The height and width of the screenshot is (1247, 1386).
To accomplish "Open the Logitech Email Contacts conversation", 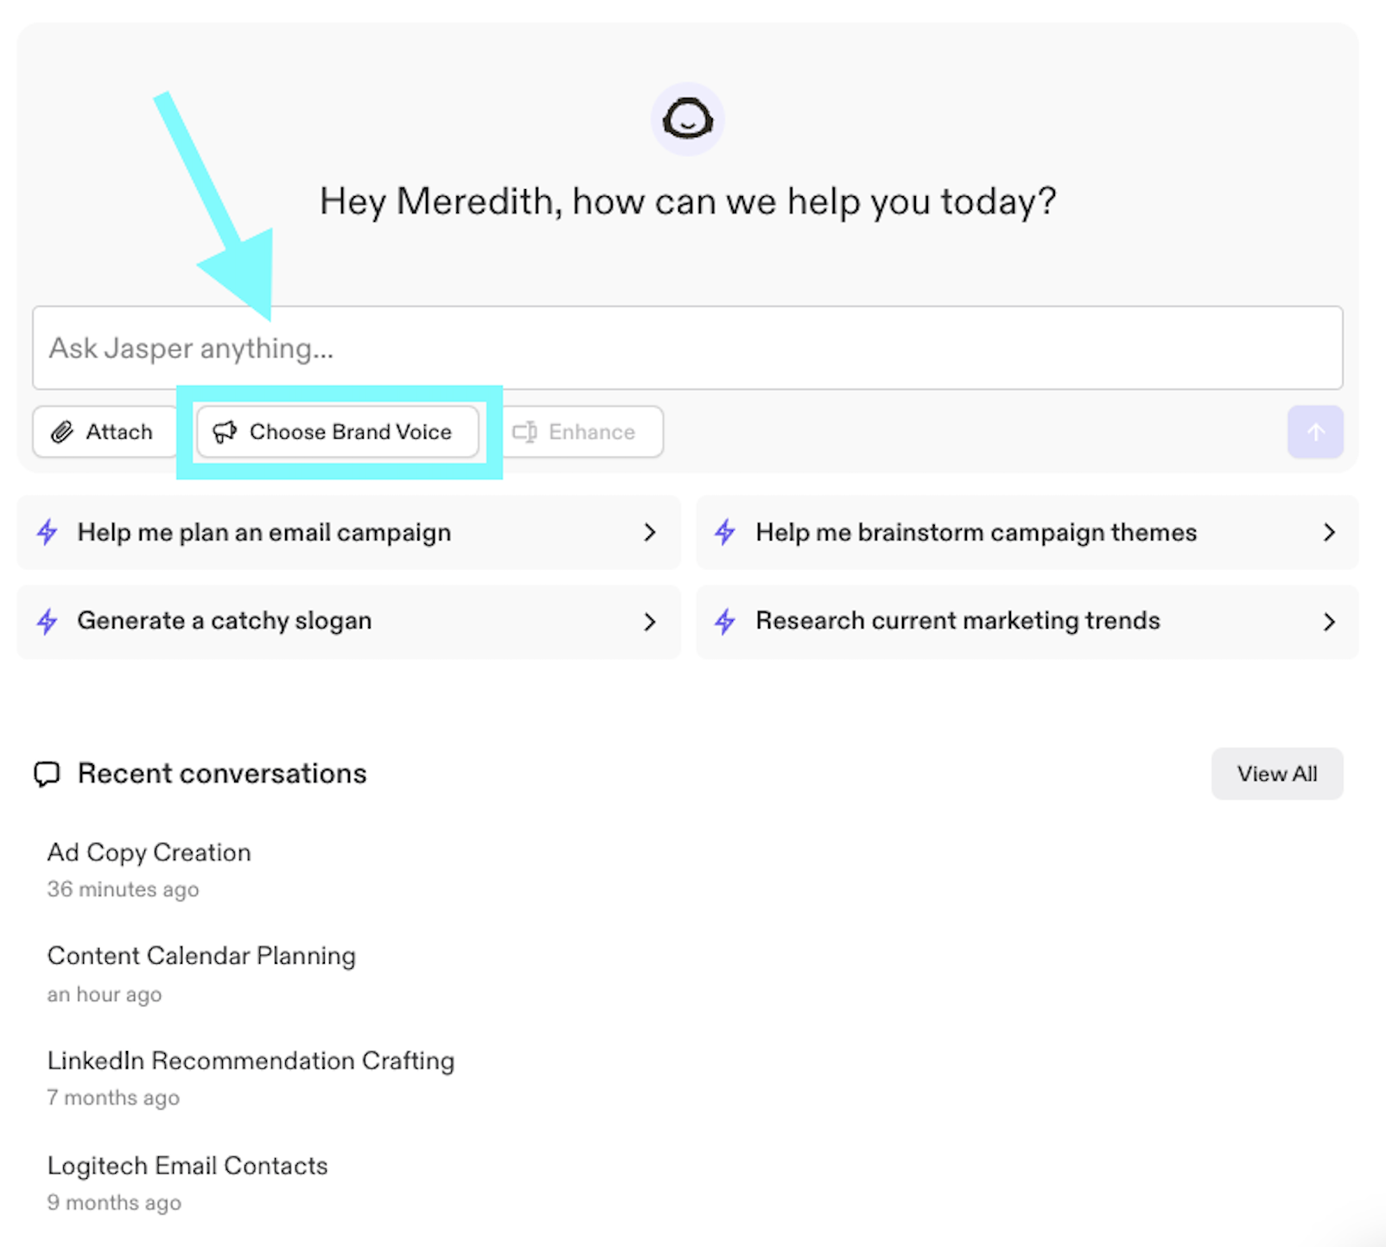I will (x=188, y=1167).
